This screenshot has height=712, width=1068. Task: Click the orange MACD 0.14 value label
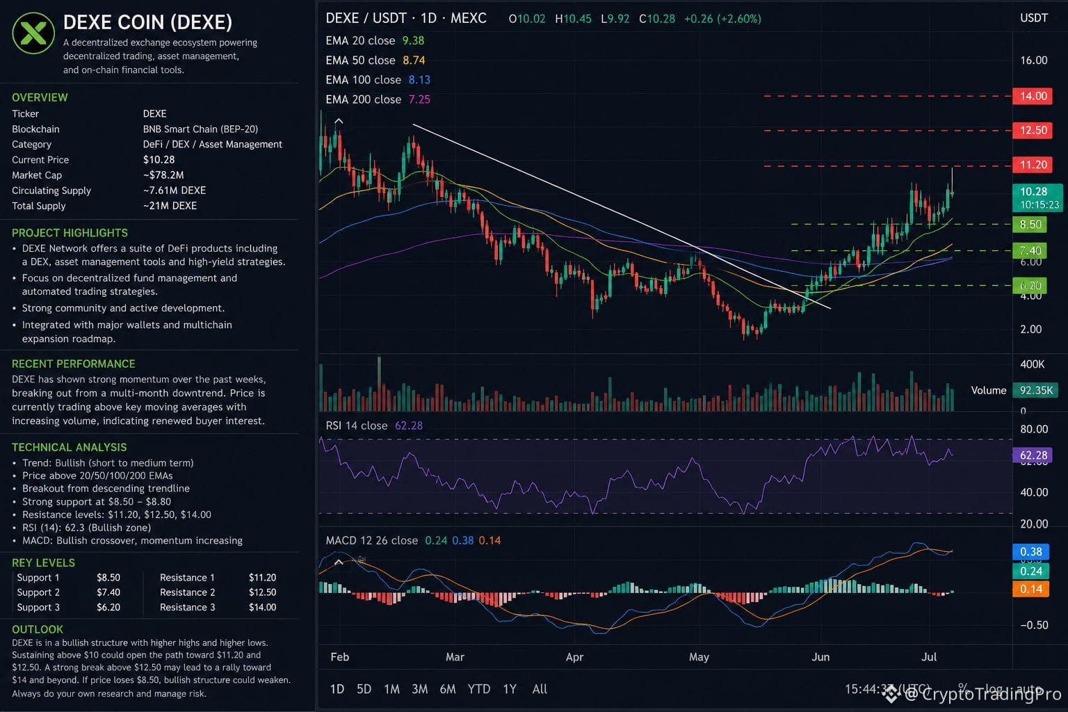[x=1030, y=589]
